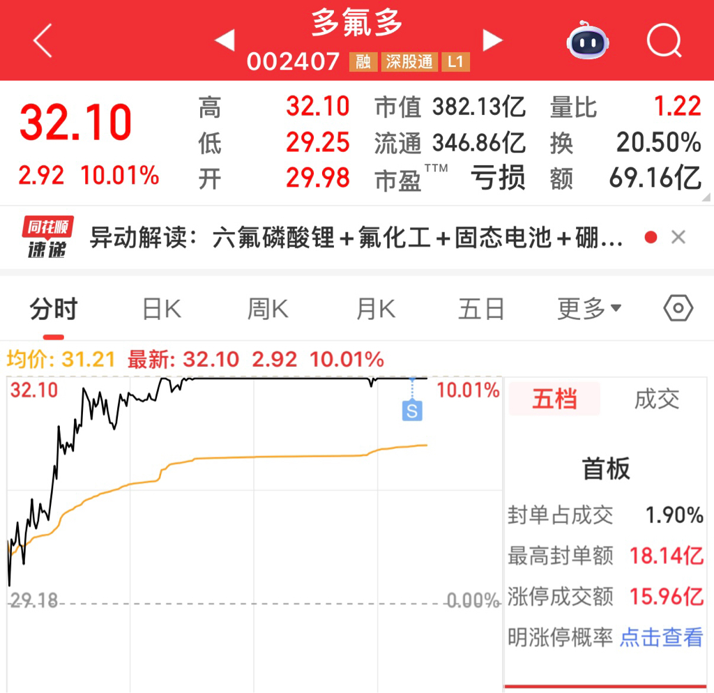714x693 pixels.
Task: Select the 成交 trades tab
Action: [657, 399]
